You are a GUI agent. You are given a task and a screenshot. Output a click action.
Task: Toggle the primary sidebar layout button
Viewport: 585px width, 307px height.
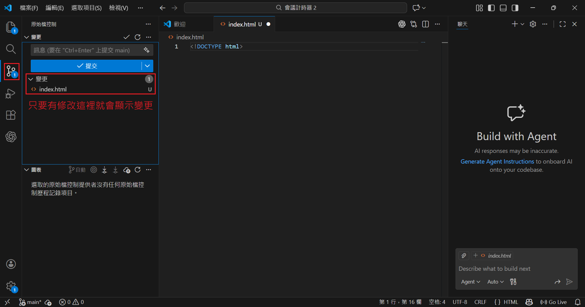[491, 8]
